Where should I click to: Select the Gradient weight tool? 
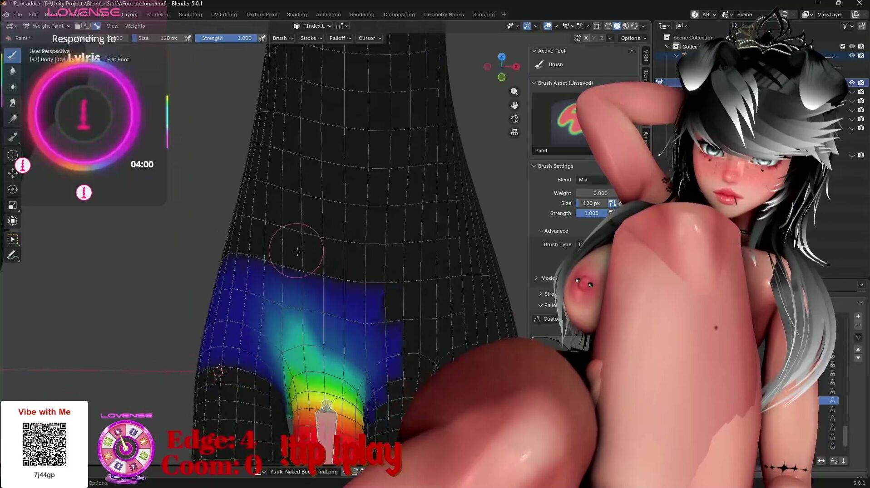pyautogui.click(x=13, y=119)
